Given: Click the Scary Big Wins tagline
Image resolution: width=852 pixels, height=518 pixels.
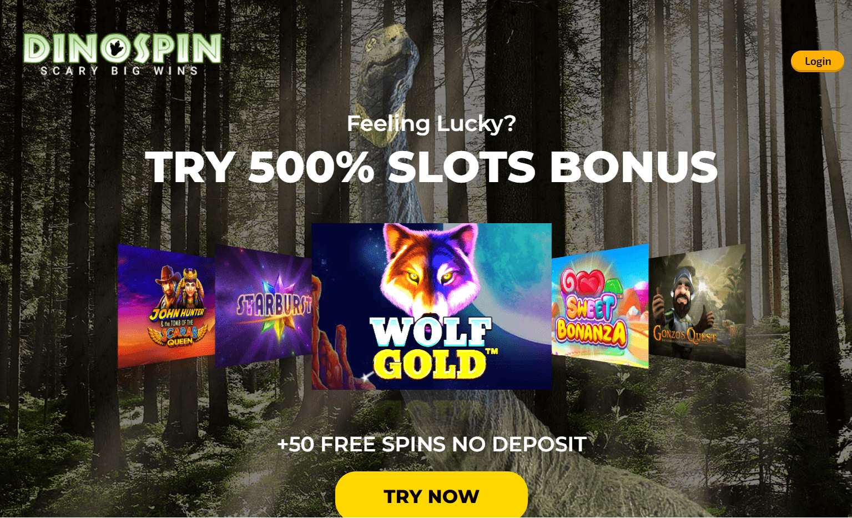Looking at the screenshot, I should point(119,71).
